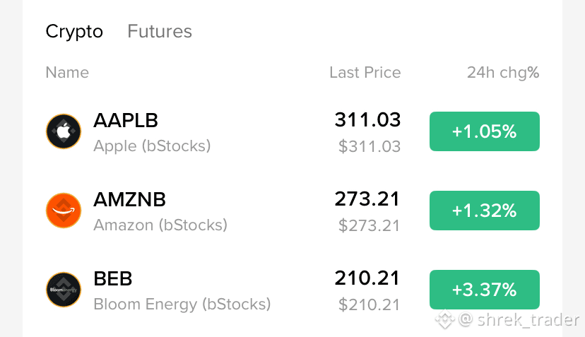Open the BEB Bloom Energy icon
This screenshot has width=585, height=337.
64,290
